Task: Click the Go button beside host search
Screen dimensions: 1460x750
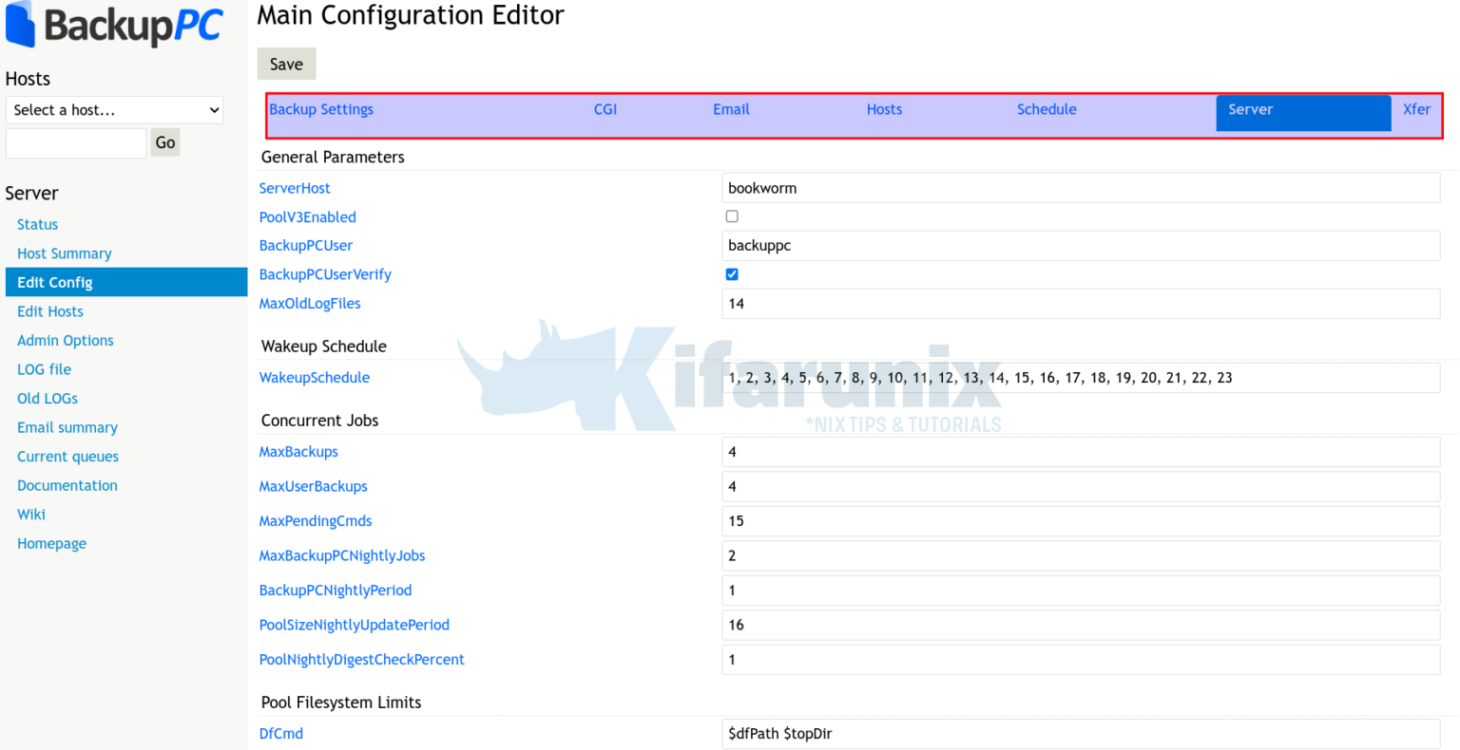Action: coord(165,142)
